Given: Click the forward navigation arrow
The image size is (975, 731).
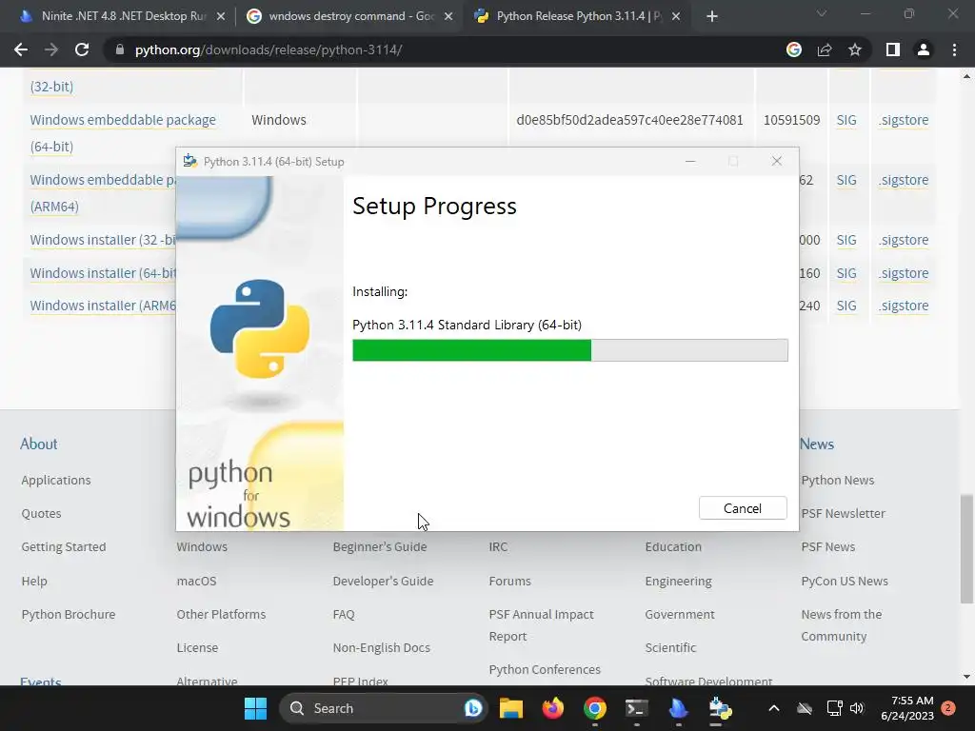Looking at the screenshot, I should coord(51,49).
